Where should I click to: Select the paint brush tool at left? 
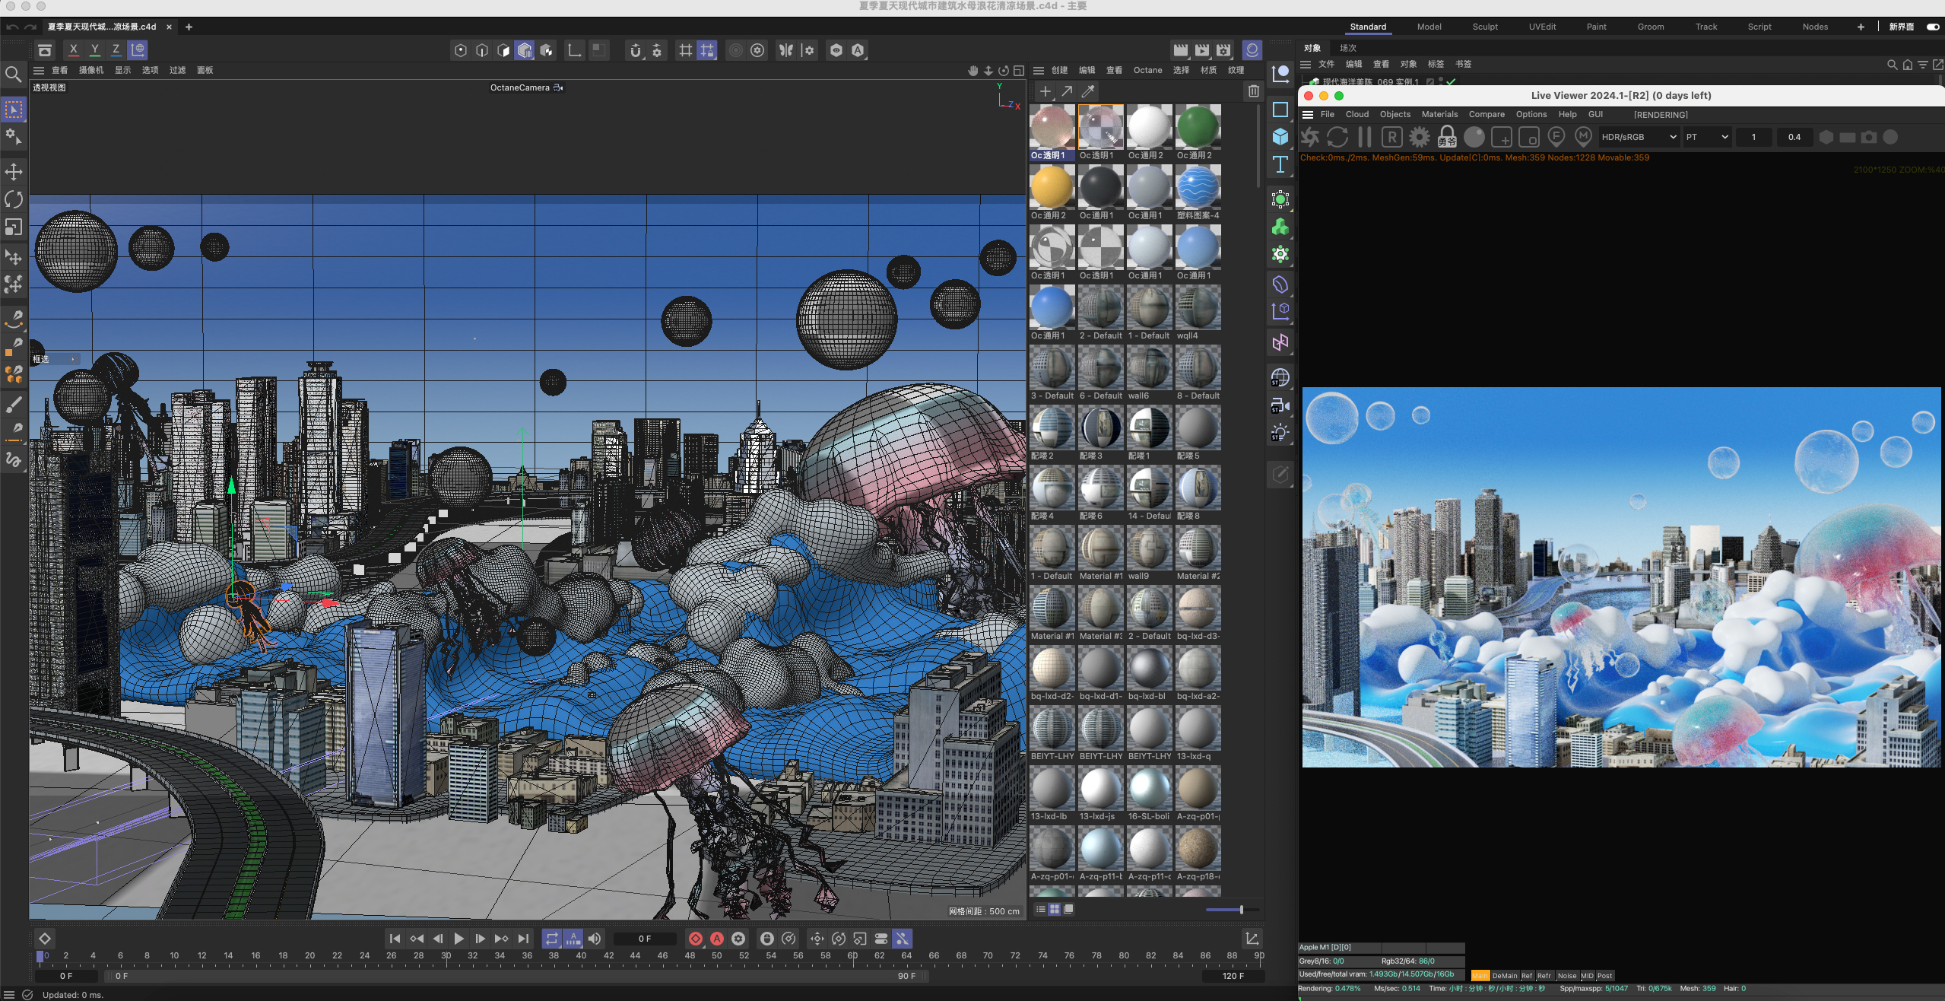tap(14, 405)
